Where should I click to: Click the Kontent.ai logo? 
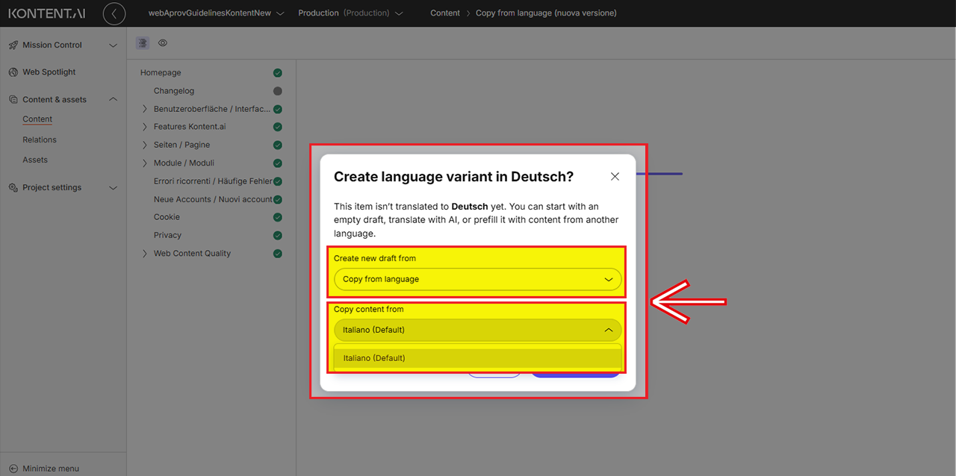pyautogui.click(x=47, y=13)
